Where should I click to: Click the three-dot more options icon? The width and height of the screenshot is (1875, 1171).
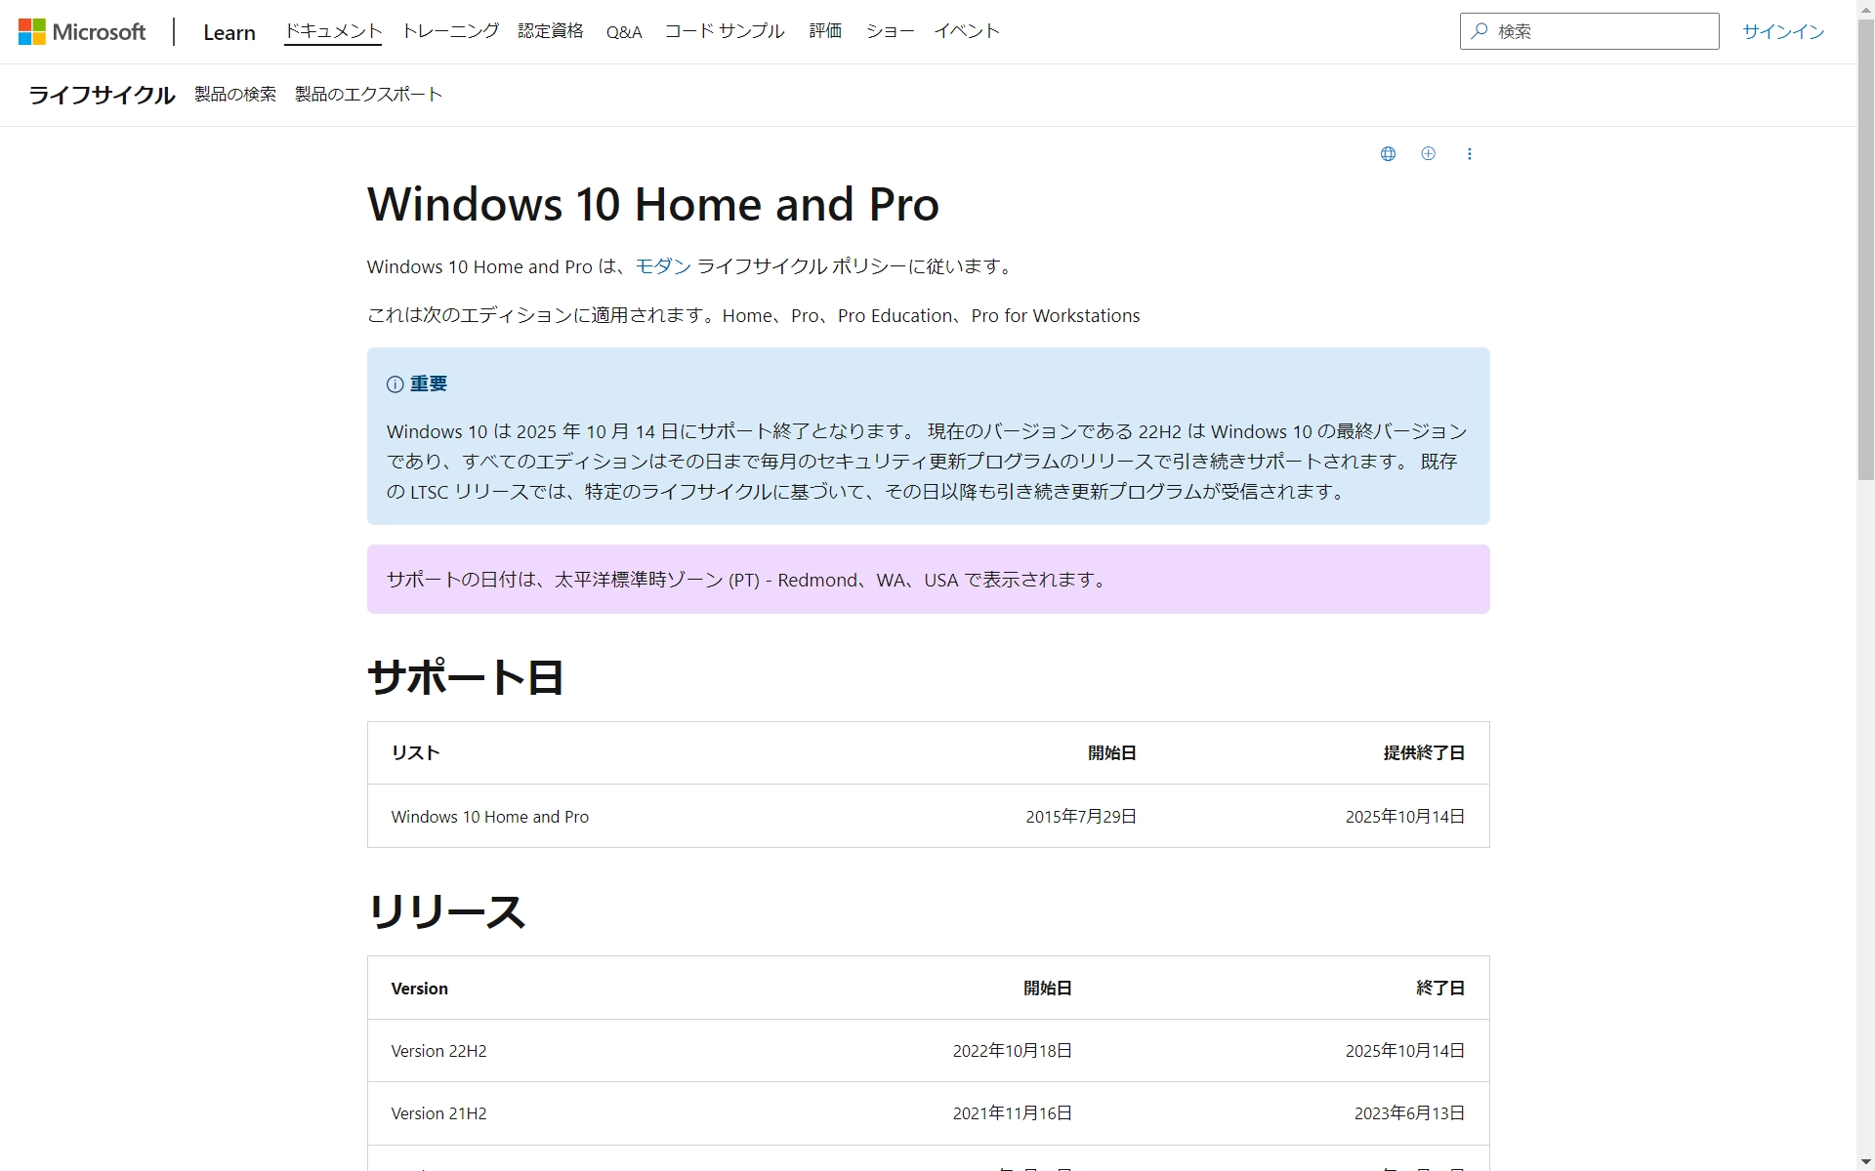1470,152
